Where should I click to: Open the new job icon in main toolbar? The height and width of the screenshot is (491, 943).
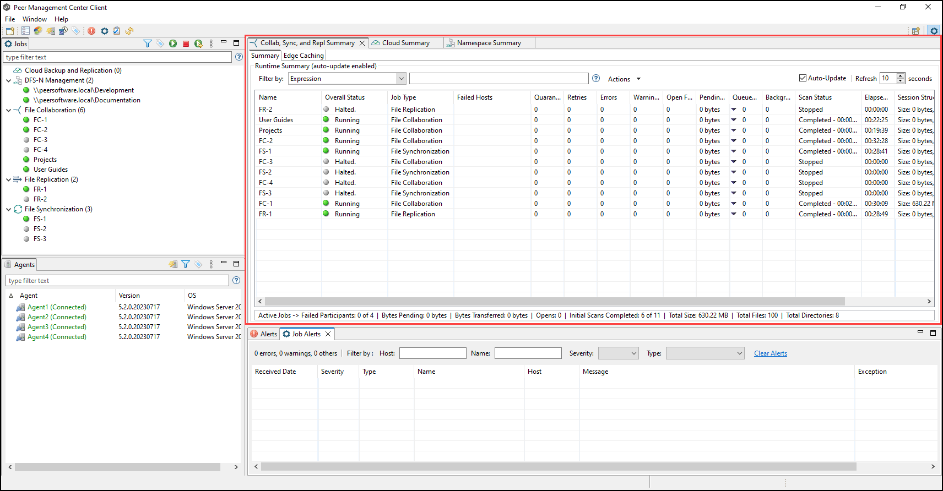click(x=10, y=31)
